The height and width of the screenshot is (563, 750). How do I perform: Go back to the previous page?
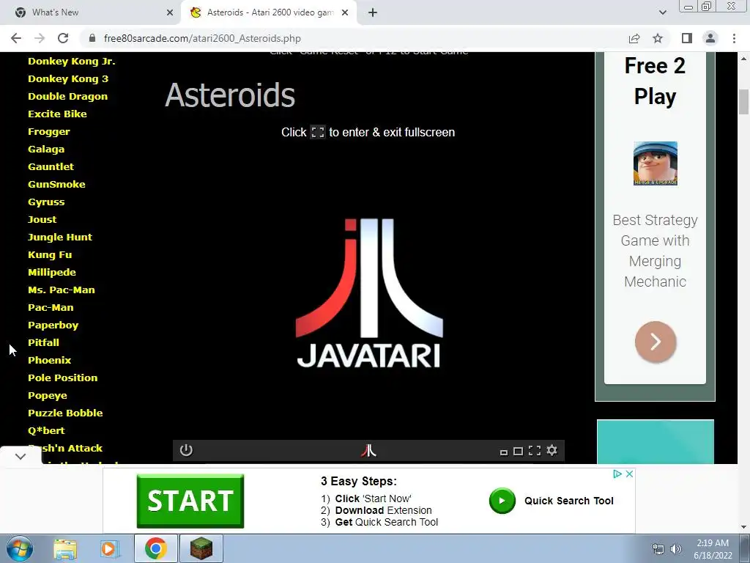point(16,38)
